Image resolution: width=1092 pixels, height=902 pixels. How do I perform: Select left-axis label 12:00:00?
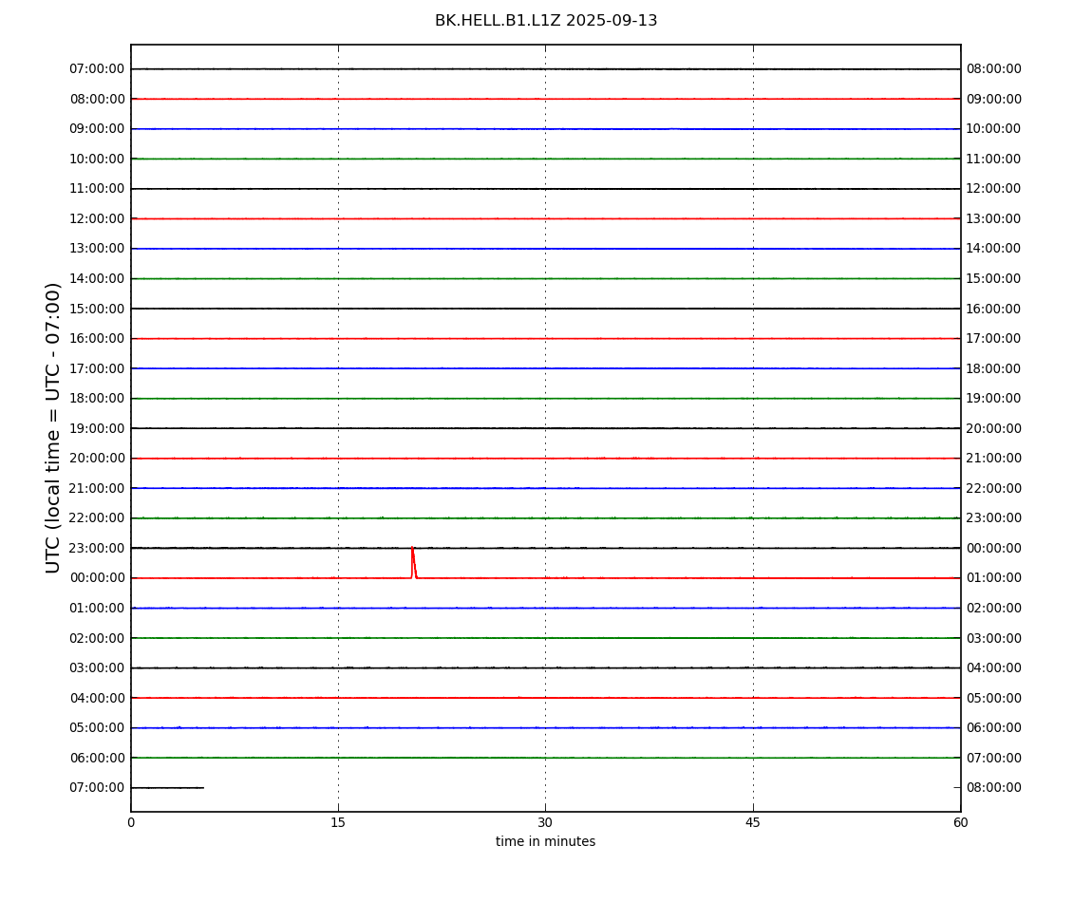97,218
